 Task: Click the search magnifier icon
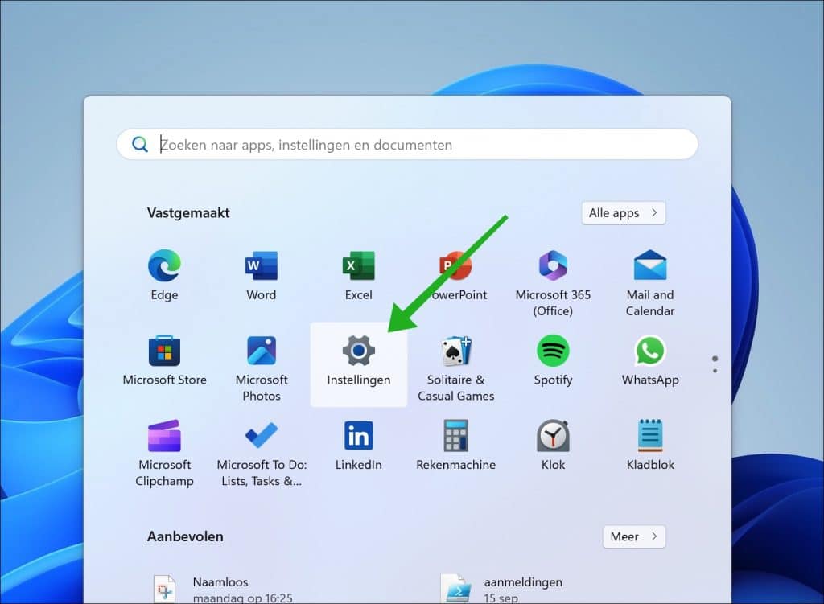coord(140,145)
